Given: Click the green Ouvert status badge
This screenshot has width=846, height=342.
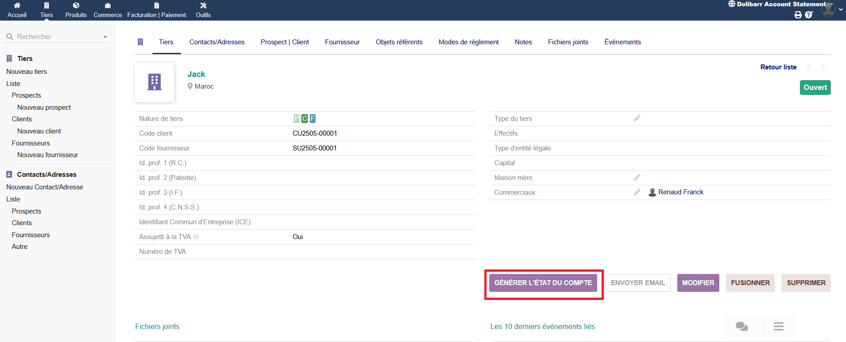Looking at the screenshot, I should [x=815, y=88].
